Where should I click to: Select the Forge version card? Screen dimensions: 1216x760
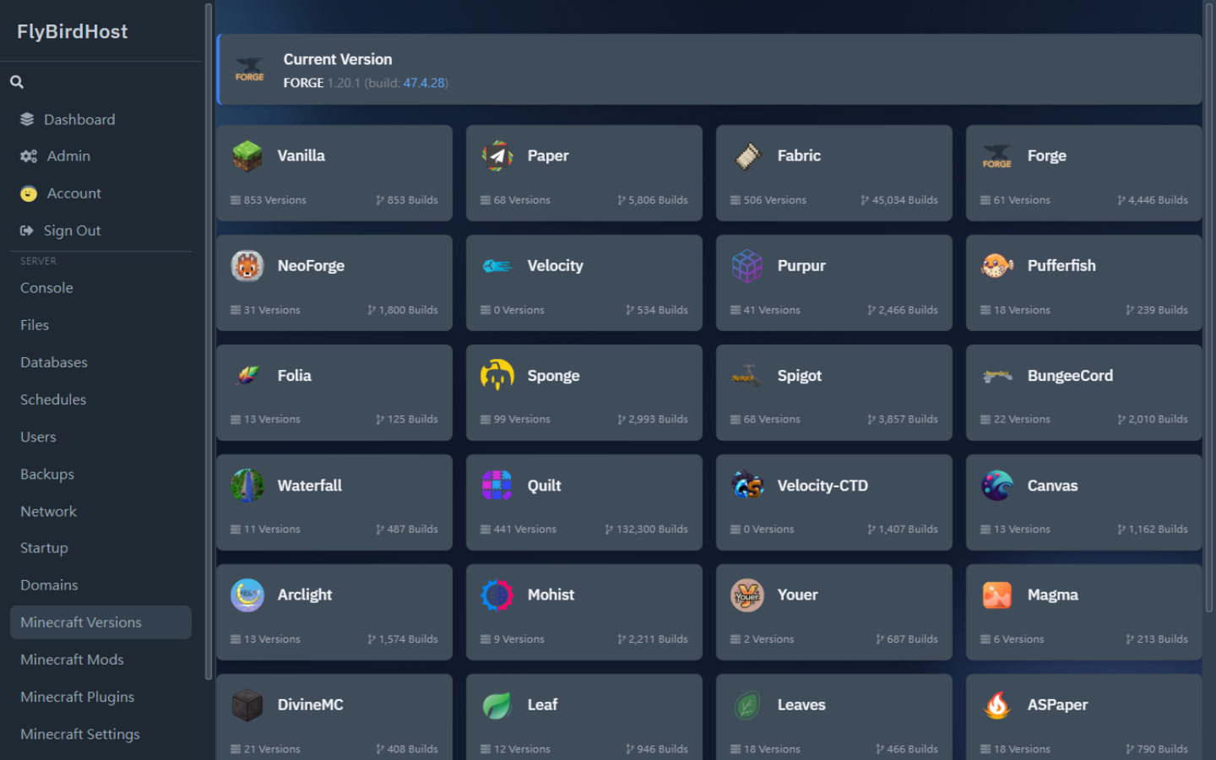[x=1083, y=173]
